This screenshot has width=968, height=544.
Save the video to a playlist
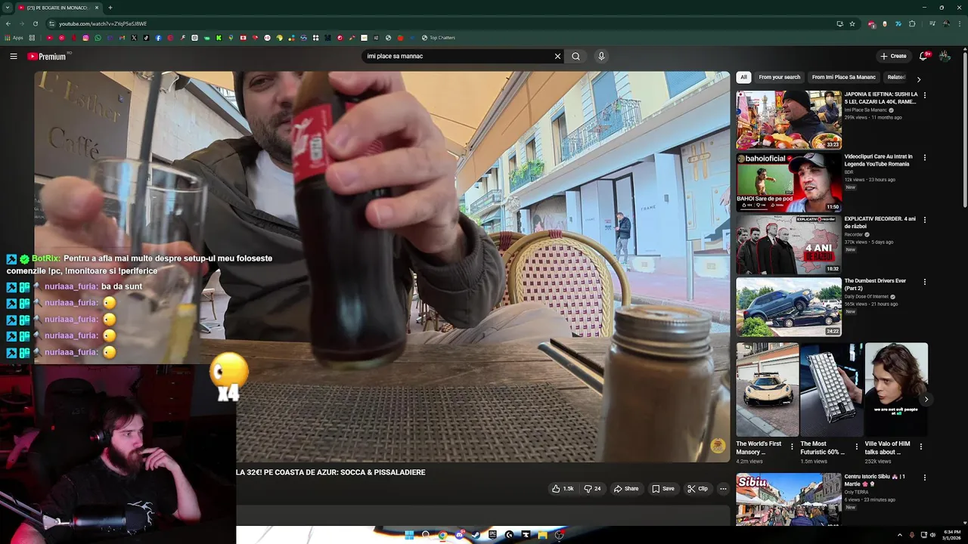[663, 489]
